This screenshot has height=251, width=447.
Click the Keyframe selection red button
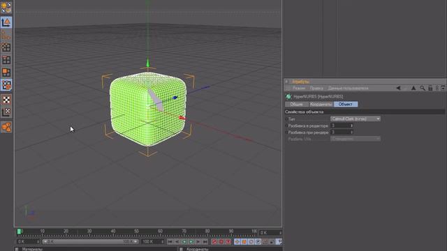click(228, 242)
